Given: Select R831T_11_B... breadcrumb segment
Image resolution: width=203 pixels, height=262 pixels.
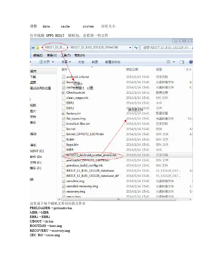Looking at the screenshot, I should pyautogui.click(x=55, y=48).
